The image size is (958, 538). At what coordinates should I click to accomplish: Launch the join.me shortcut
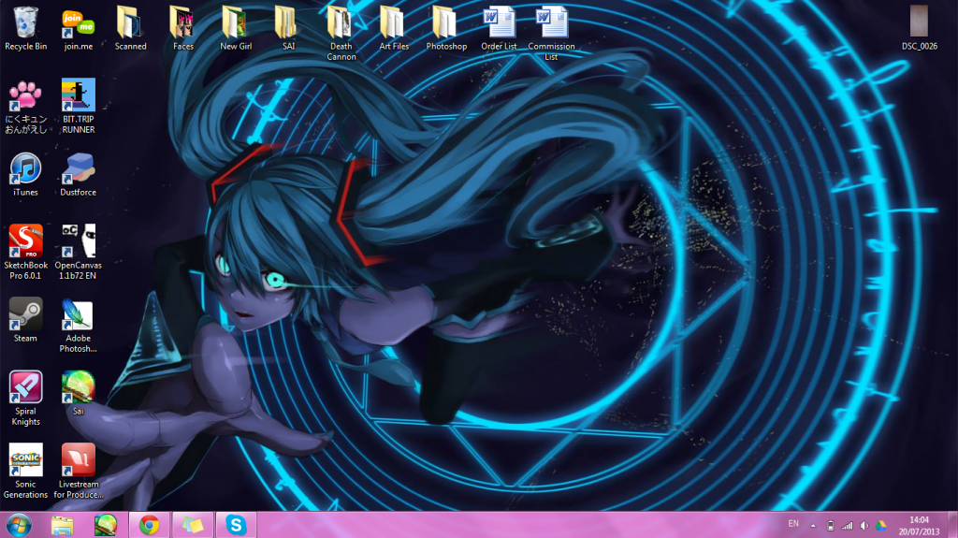pyautogui.click(x=79, y=28)
